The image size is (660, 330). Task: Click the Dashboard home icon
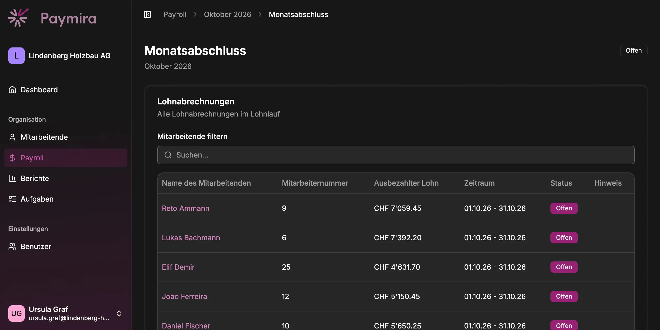coord(12,90)
